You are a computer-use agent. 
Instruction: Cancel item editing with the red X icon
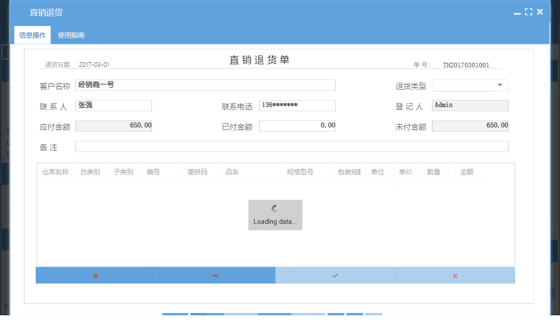pos(454,275)
